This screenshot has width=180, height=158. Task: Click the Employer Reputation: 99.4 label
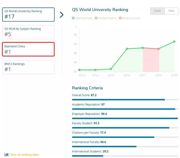click(x=89, y=114)
